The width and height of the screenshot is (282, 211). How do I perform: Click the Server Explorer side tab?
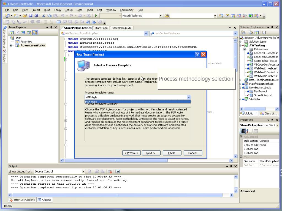pyautogui.click(x=4, y=37)
